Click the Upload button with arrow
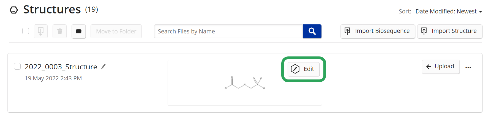 (441, 67)
